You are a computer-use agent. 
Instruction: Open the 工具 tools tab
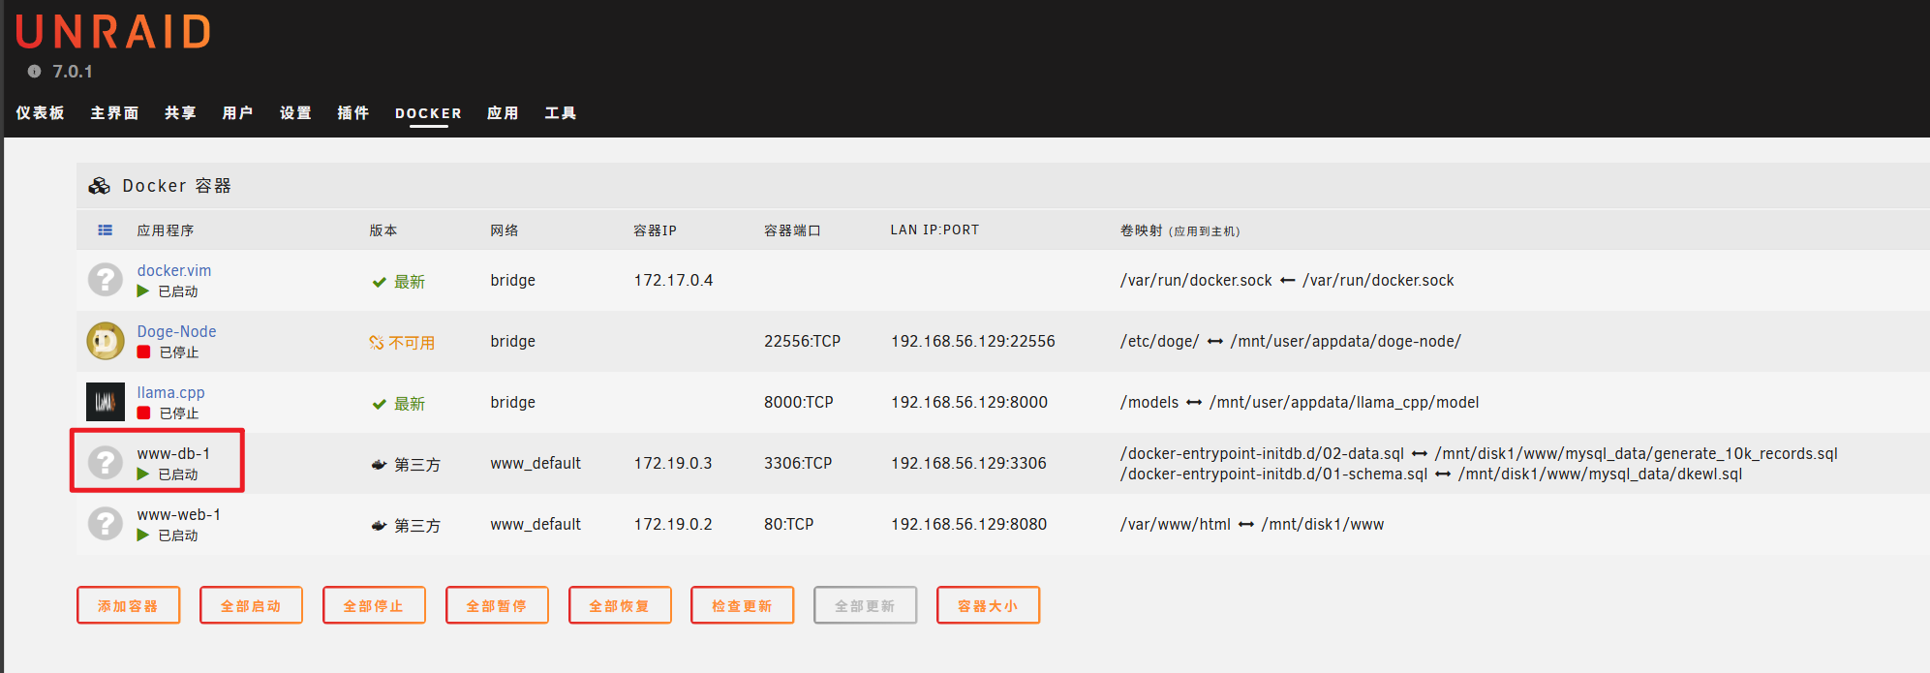point(560,113)
